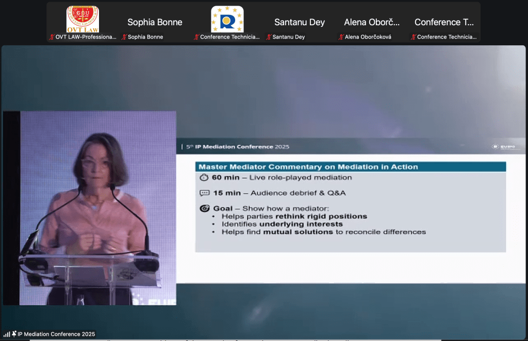Click the target icon beside Goal
This screenshot has width=528, height=341.
click(204, 209)
